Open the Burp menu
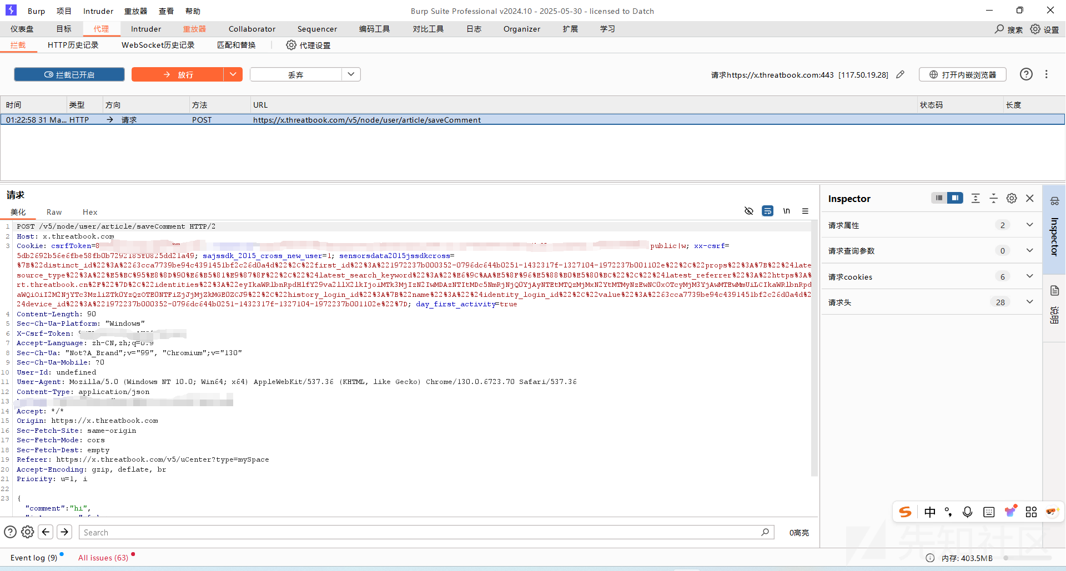The image size is (1066, 571). [x=36, y=11]
